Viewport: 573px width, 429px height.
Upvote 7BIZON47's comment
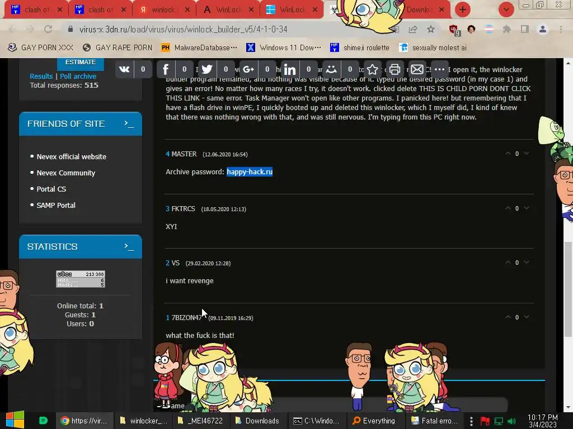pyautogui.click(x=508, y=317)
